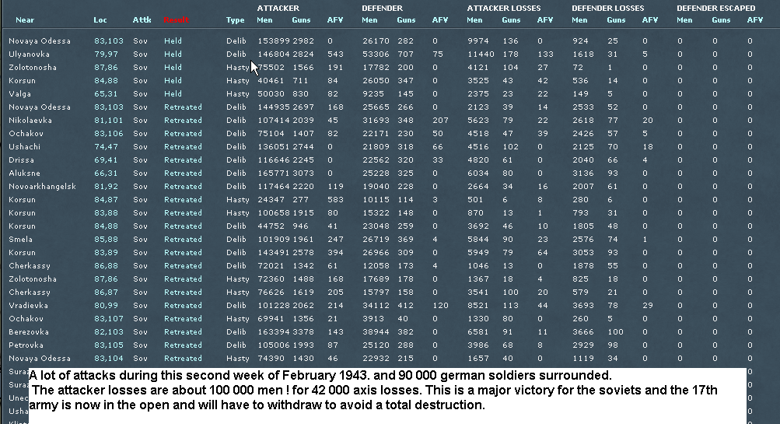Sort by the Attk column header
Image resolution: width=780 pixels, height=424 pixels.
142,20
